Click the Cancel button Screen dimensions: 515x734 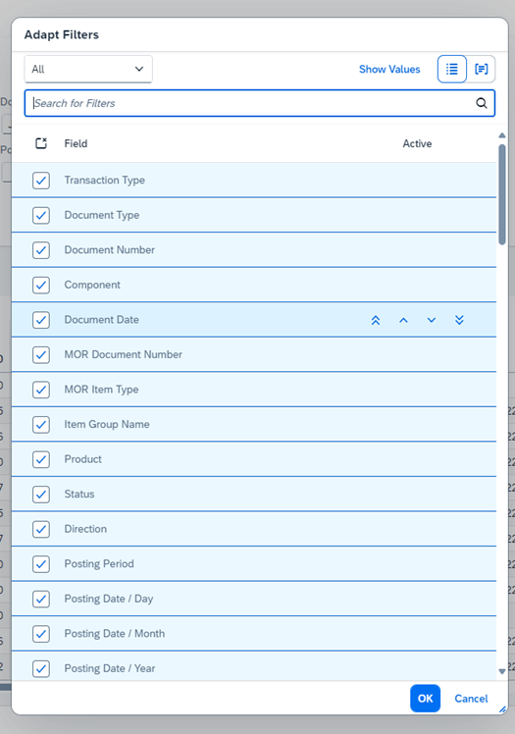pos(471,699)
